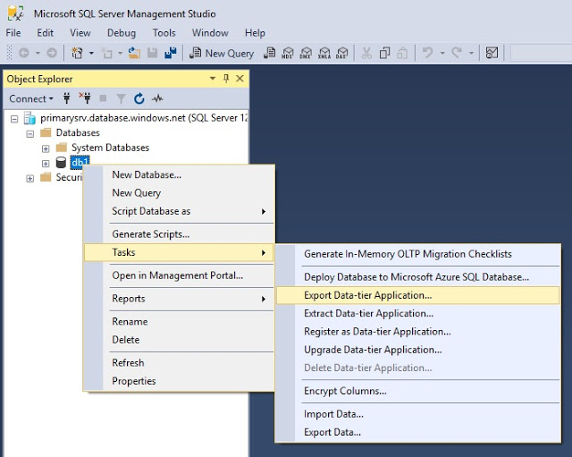Click the XMLA query icon

tap(324, 54)
